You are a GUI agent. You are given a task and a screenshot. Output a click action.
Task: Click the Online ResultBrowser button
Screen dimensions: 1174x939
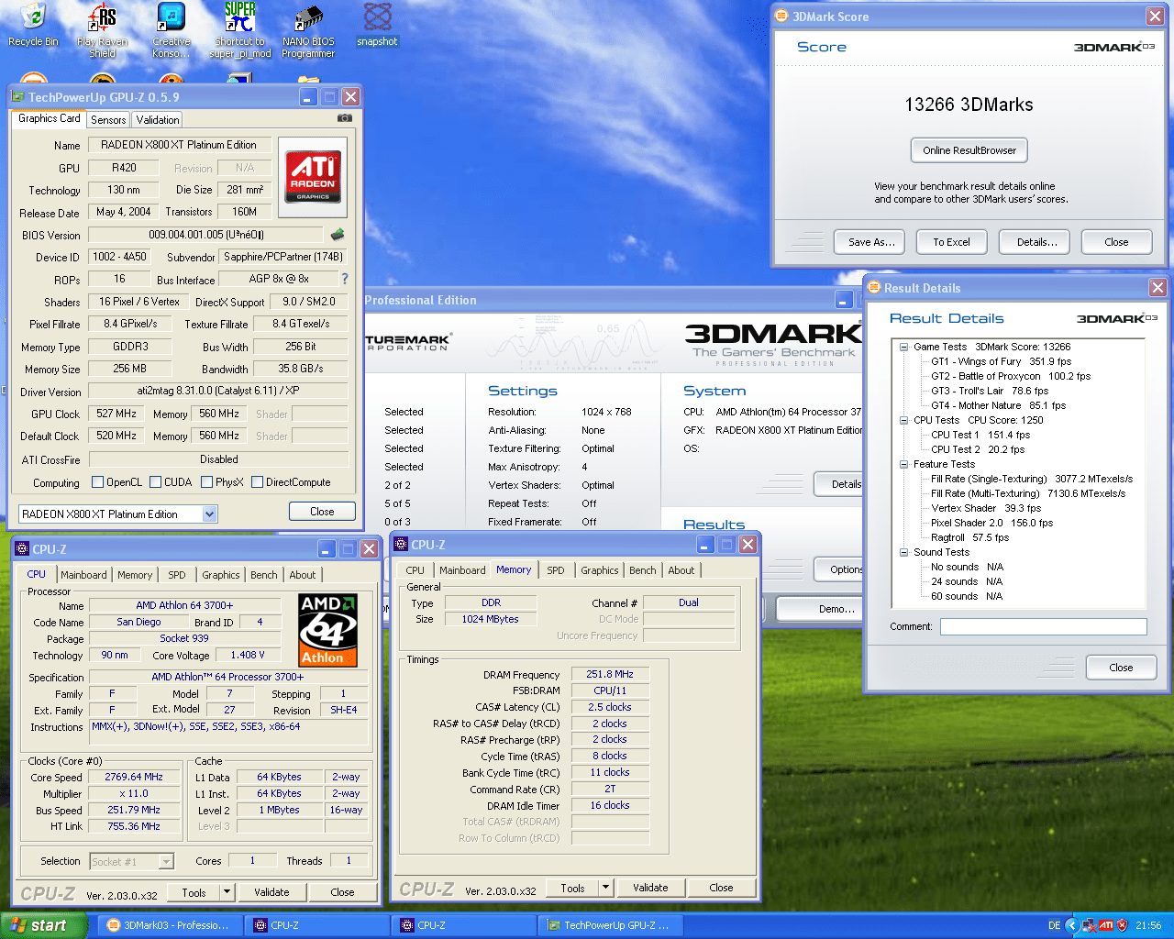point(969,150)
